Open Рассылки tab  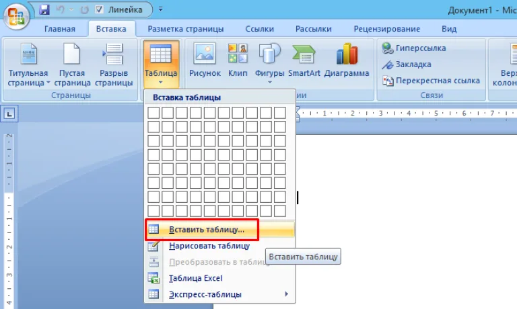click(313, 29)
